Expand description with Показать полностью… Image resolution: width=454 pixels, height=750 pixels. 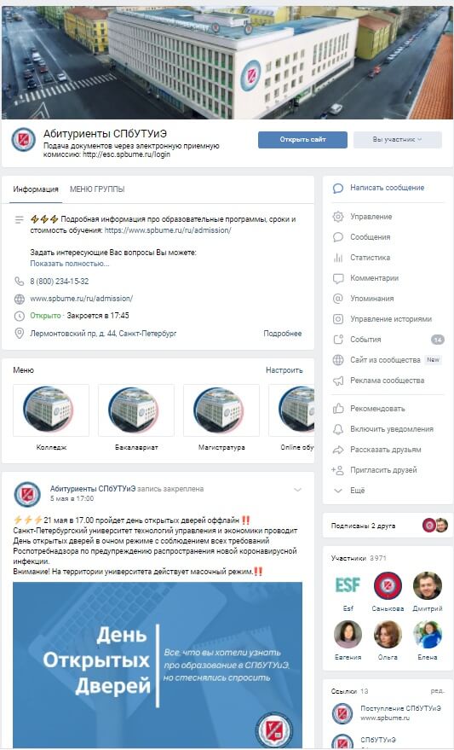coord(70,264)
